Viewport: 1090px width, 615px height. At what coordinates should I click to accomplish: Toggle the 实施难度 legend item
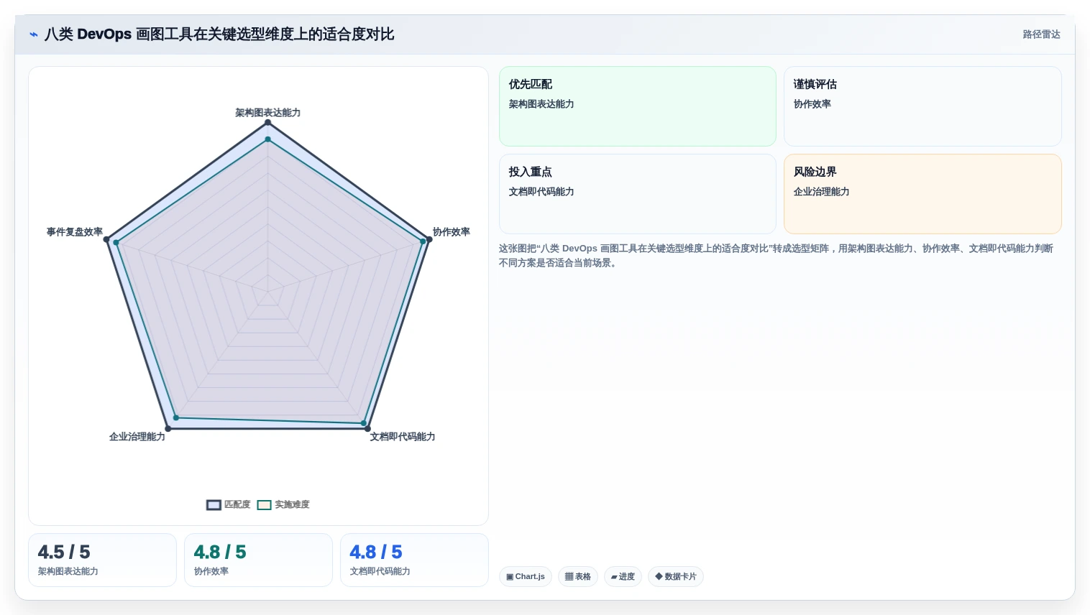pyautogui.click(x=283, y=504)
